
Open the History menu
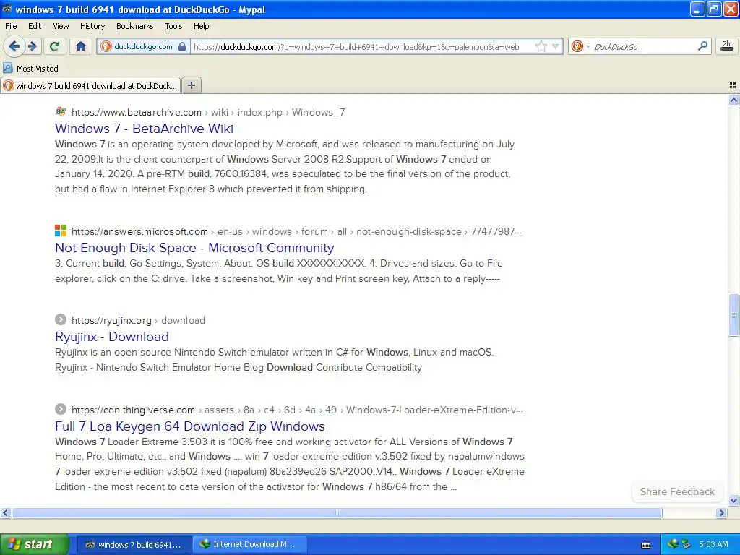(92, 26)
